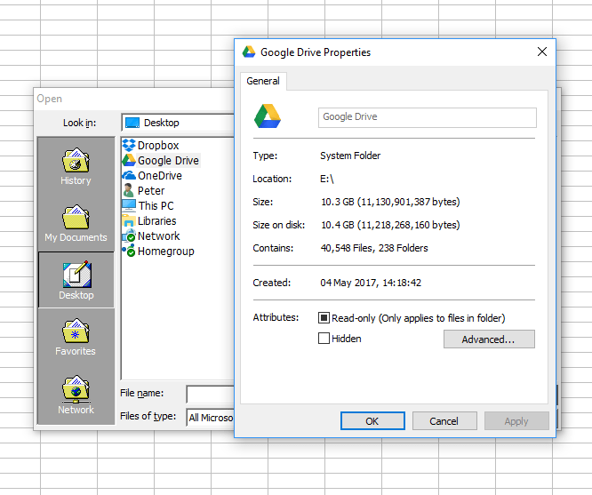Image resolution: width=592 pixels, height=495 pixels.
Task: Select the Libraries icon in list
Action: coord(129,221)
